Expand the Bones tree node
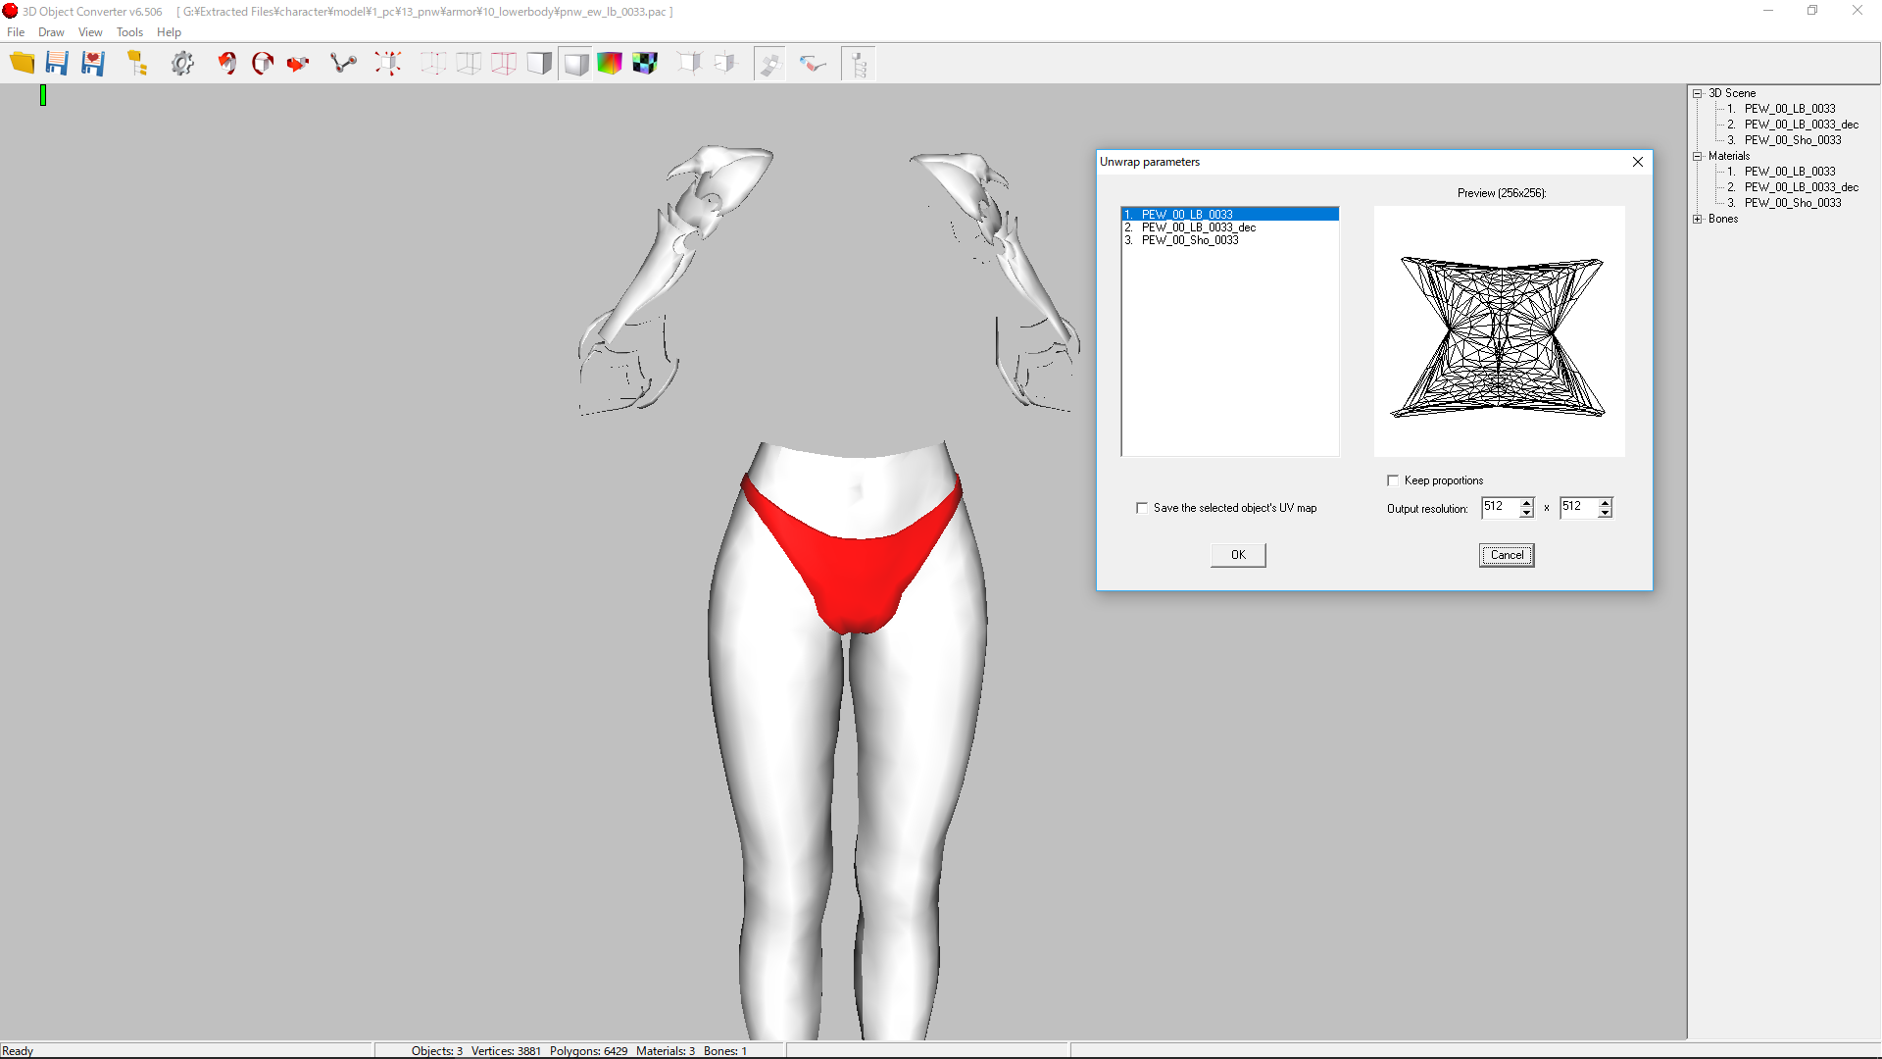The height and width of the screenshot is (1059, 1882). [x=1698, y=219]
